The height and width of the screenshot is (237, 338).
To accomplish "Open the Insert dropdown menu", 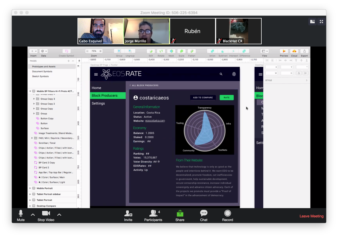I will click(x=33, y=51).
